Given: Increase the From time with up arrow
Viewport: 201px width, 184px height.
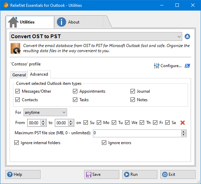Looking at the screenshot, I should (x=43, y=121).
